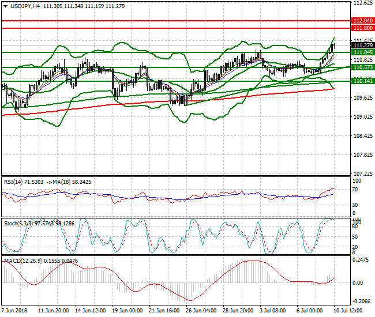The width and height of the screenshot is (375, 317).
Task: Select the red horizontal resistance line at 112.040
Action: [x=176, y=21]
